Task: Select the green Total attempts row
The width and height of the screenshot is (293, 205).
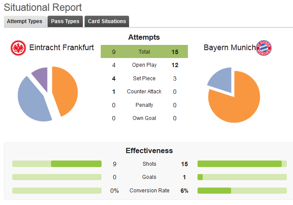Action: point(144,51)
